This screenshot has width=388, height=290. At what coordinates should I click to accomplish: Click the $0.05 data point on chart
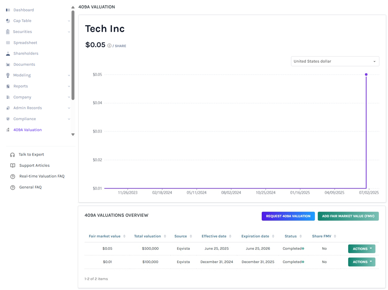(x=366, y=74)
